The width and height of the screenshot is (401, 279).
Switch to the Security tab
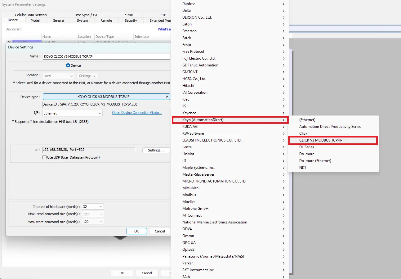click(131, 20)
